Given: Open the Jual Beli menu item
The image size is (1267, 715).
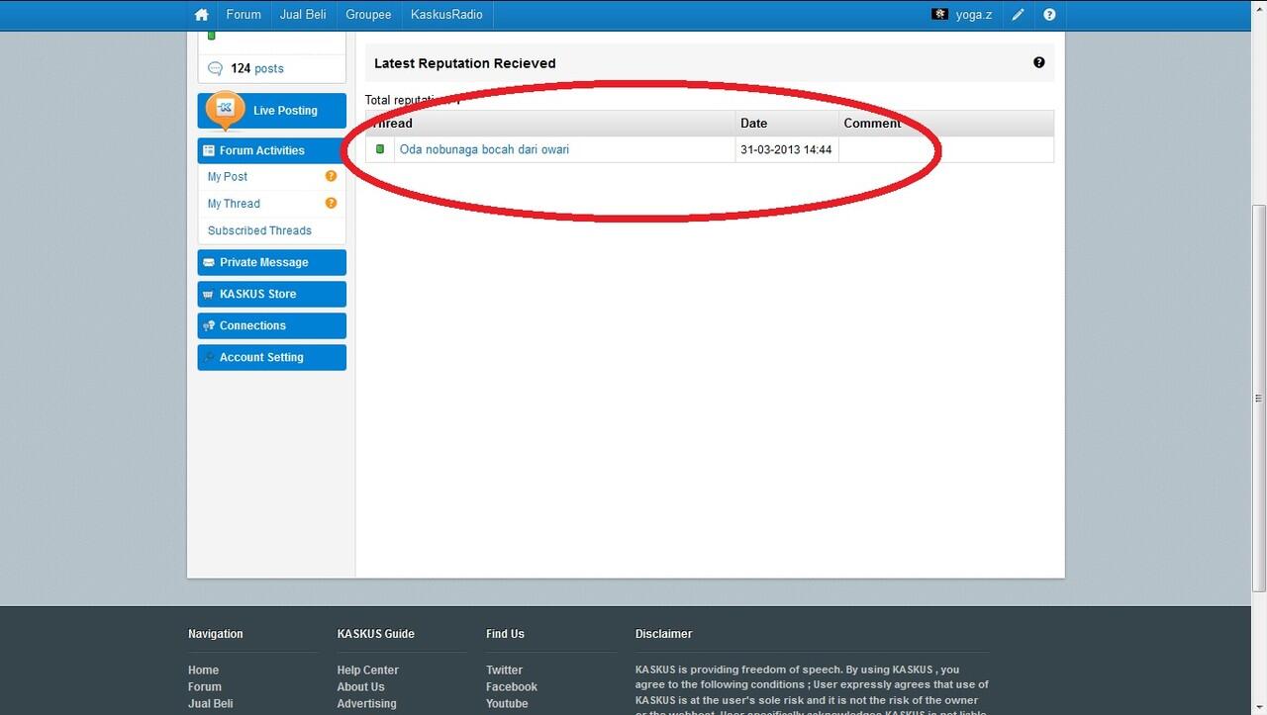Looking at the screenshot, I should (x=303, y=15).
